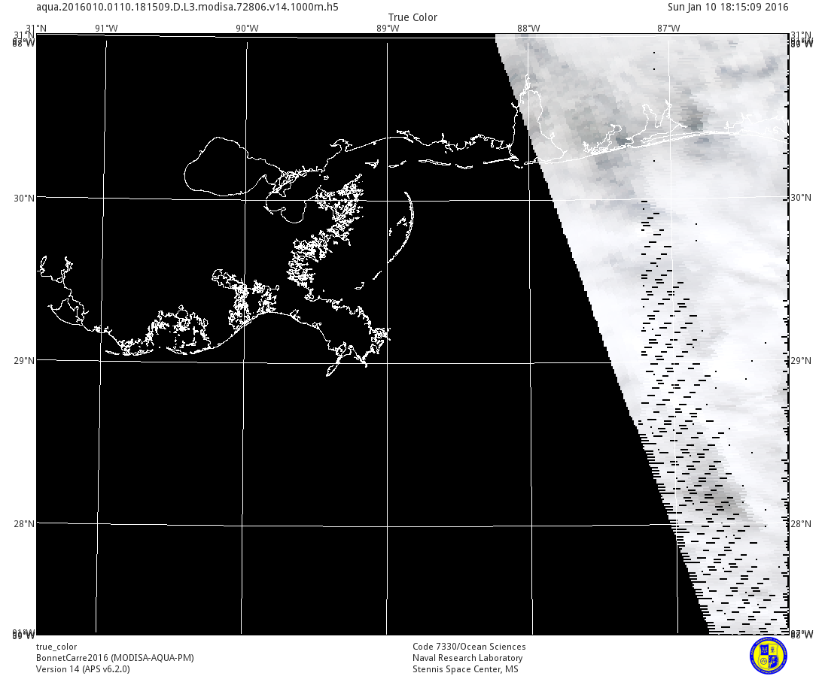825x676 pixels.
Task: Click the 88°W longitude label
Action: click(528, 29)
